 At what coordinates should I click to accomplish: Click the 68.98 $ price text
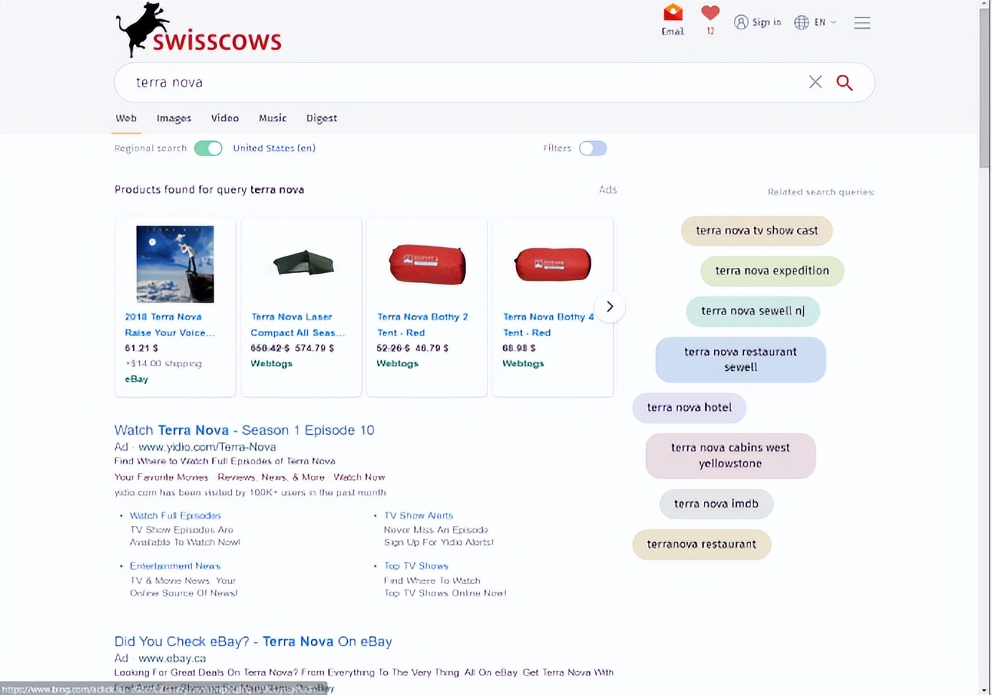519,348
